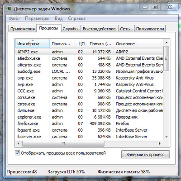Click the horizontal scrollbar left arrow
181x181 pixels.
point(19,143)
